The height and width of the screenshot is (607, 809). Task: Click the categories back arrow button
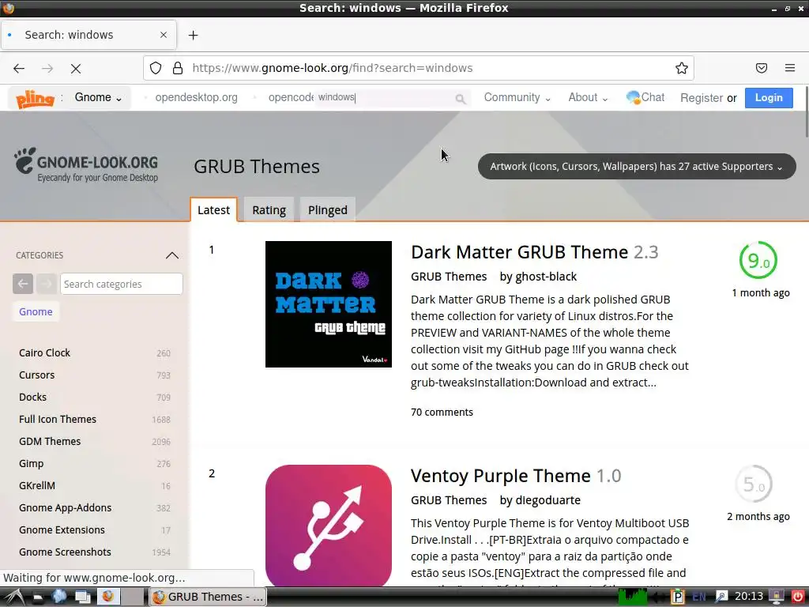[x=23, y=284]
